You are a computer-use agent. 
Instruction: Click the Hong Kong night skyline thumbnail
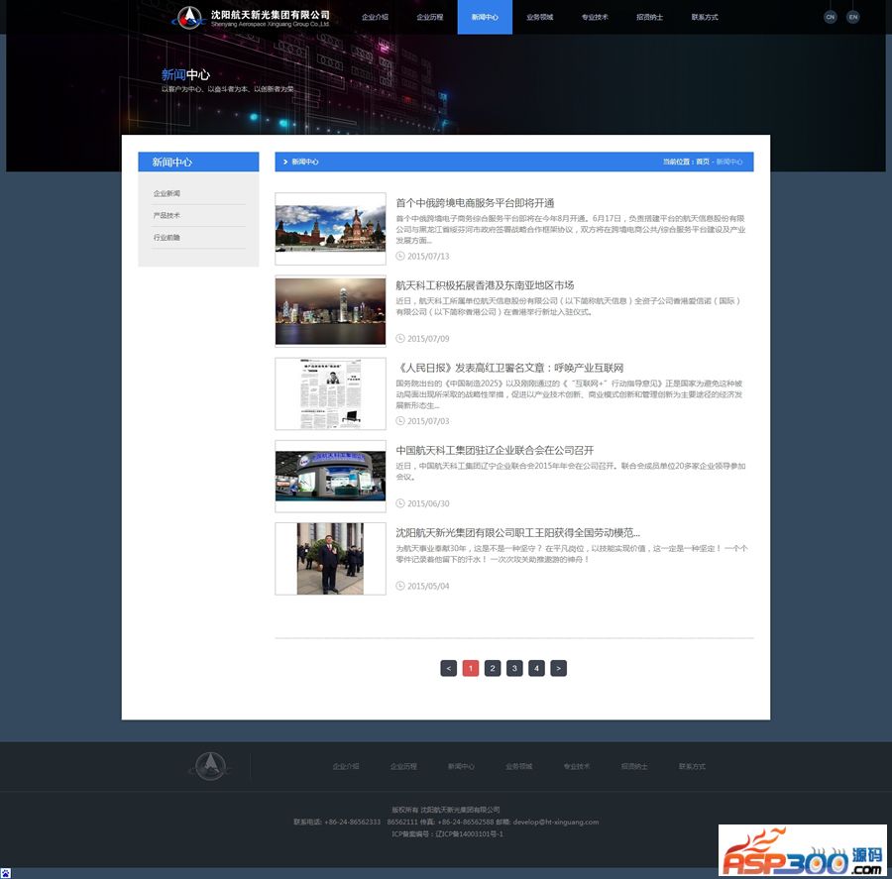click(x=330, y=311)
